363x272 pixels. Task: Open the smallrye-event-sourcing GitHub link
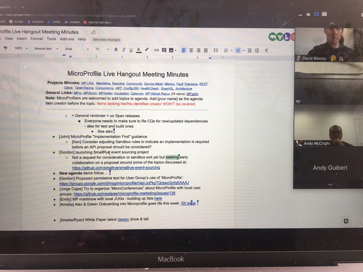116,168
